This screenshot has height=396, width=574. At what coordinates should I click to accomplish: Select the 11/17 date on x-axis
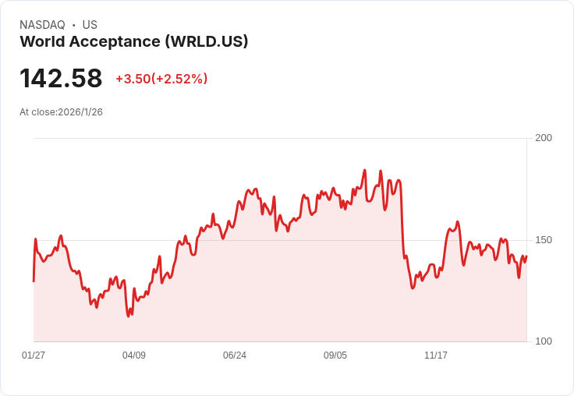point(436,355)
